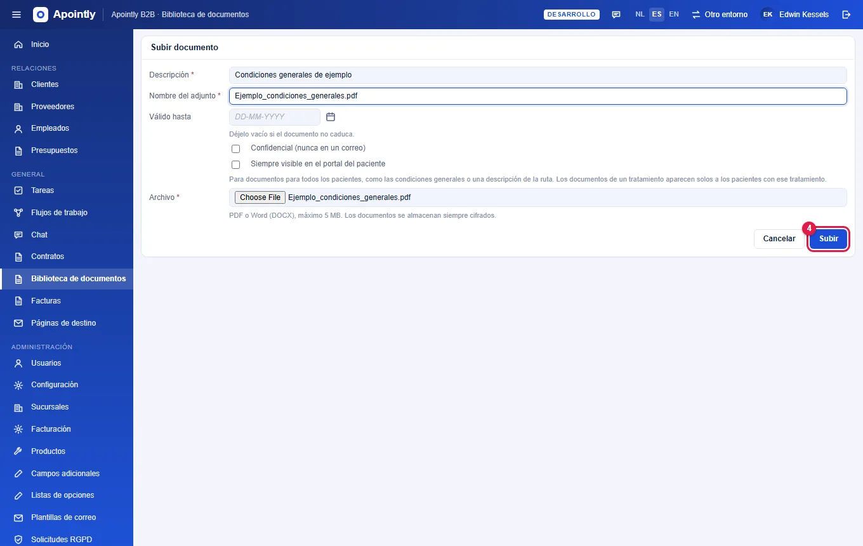Switch language to EN
The image size is (863, 546).
(x=674, y=15)
